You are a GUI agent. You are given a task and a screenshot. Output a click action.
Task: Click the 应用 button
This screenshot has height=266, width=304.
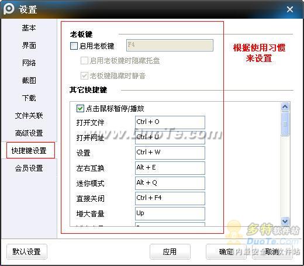point(170,251)
